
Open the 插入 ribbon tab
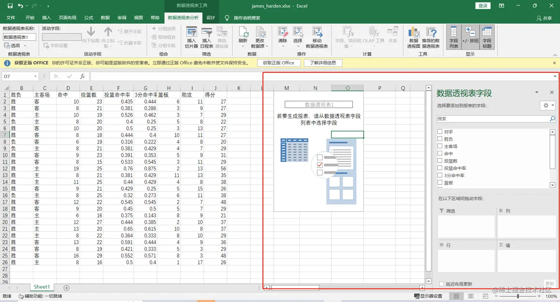click(x=46, y=17)
